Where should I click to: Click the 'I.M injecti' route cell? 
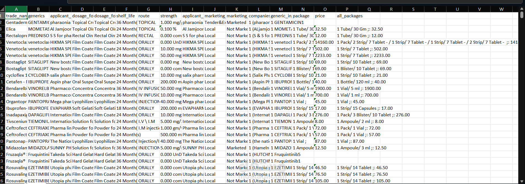coord(149,128)
